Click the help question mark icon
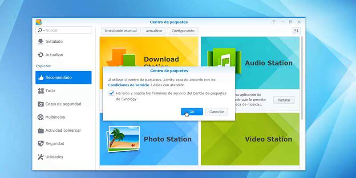Image resolution: width=356 pixels, height=178 pixels. 274,22
